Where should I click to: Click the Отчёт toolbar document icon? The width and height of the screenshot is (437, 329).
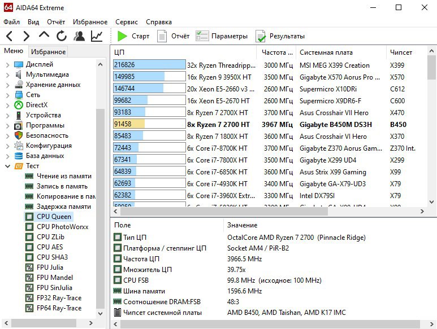click(x=162, y=36)
